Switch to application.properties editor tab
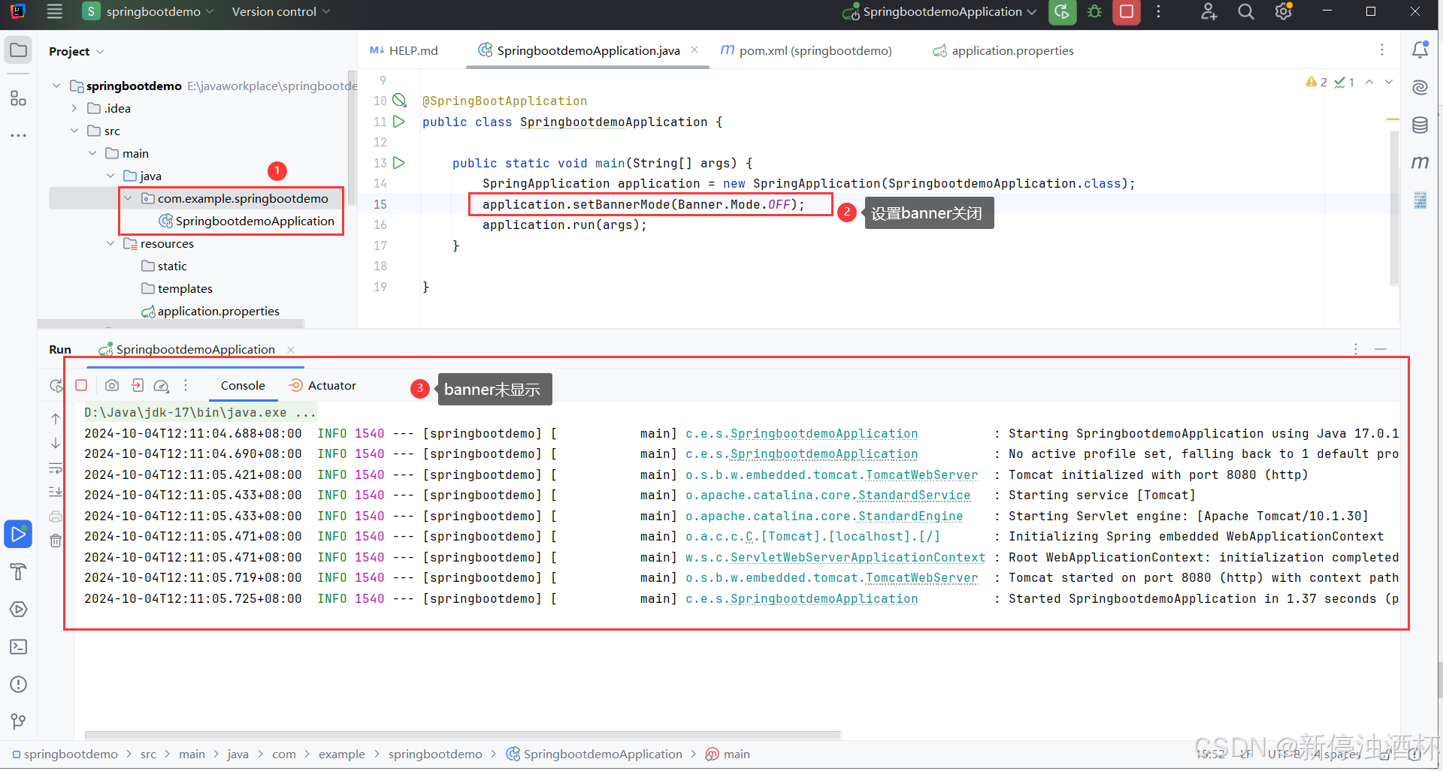1443x771 pixels. click(1003, 50)
